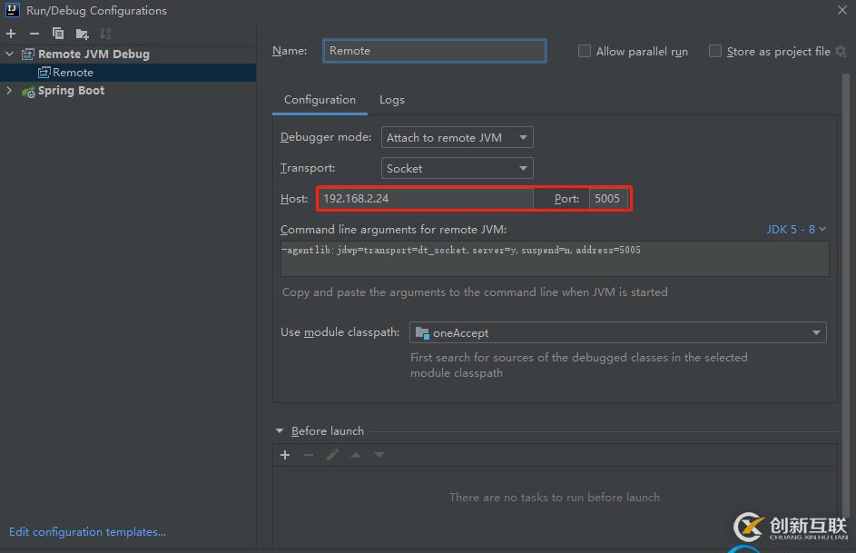Click into the Host field with 192.168.2.24

tap(425, 198)
